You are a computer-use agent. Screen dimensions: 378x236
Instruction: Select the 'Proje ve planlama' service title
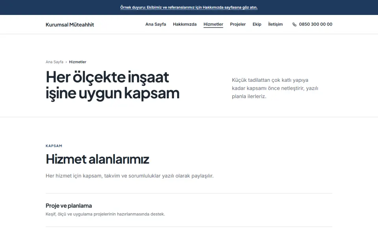[x=69, y=206]
